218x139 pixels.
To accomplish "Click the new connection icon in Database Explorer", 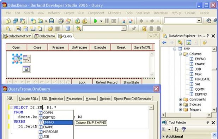I will tap(180, 43).
